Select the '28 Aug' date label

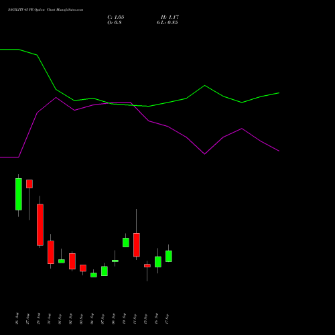(x=39, y=318)
